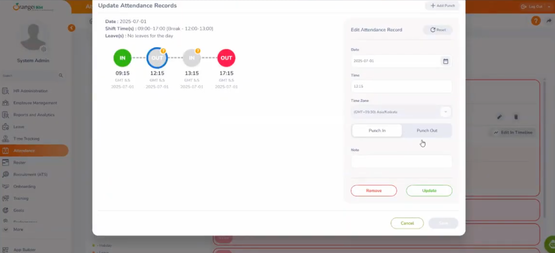Viewport: 555px width, 253px height.
Task: Select the grey IN punch at 13:15
Action: click(x=192, y=58)
